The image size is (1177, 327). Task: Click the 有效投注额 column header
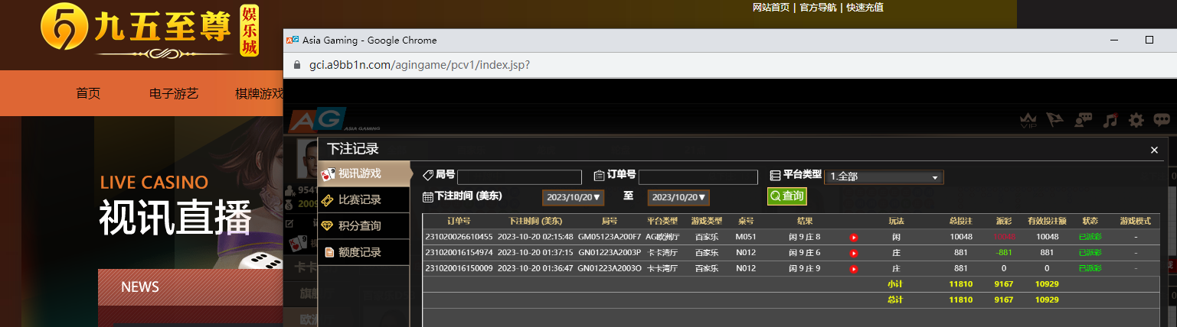point(1047,221)
